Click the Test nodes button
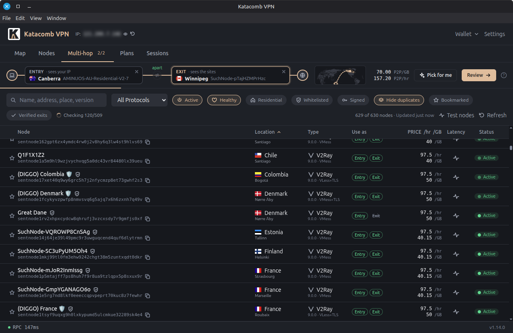Viewport: 513px width, 333px height. click(x=456, y=115)
